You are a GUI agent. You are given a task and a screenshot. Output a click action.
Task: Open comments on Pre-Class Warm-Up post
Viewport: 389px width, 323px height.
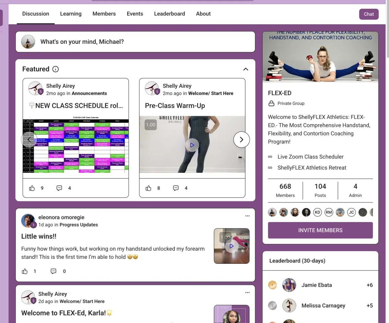pyautogui.click(x=176, y=188)
